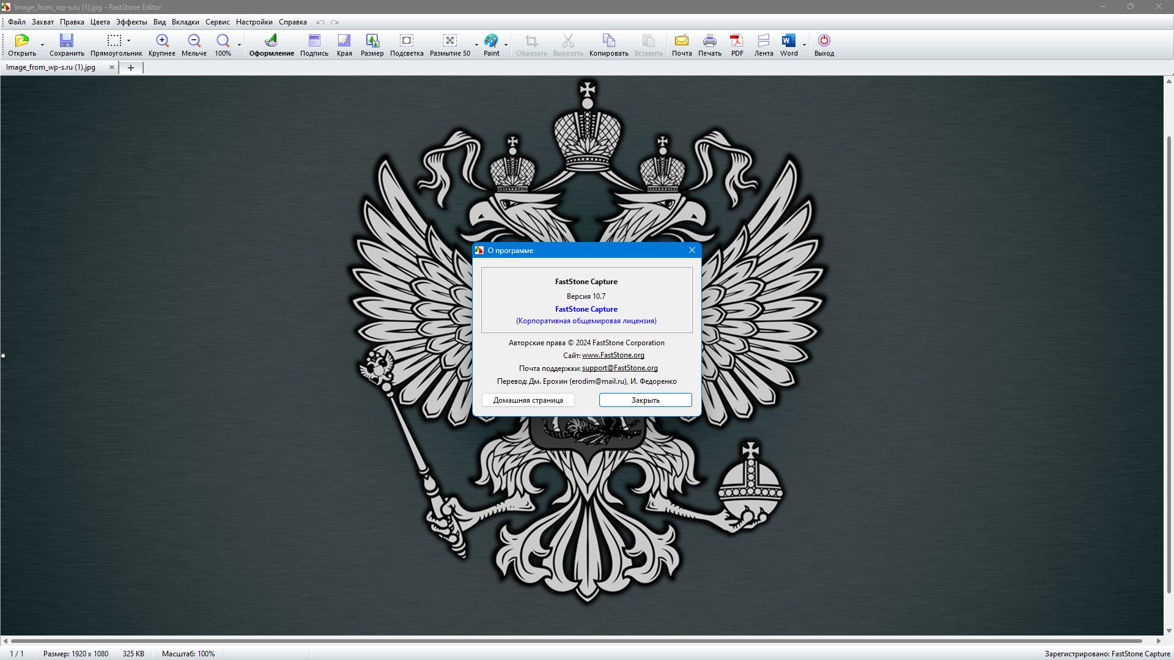Expand the Word dropdown arrow
Viewport: 1174px width, 660px height.
804,45
